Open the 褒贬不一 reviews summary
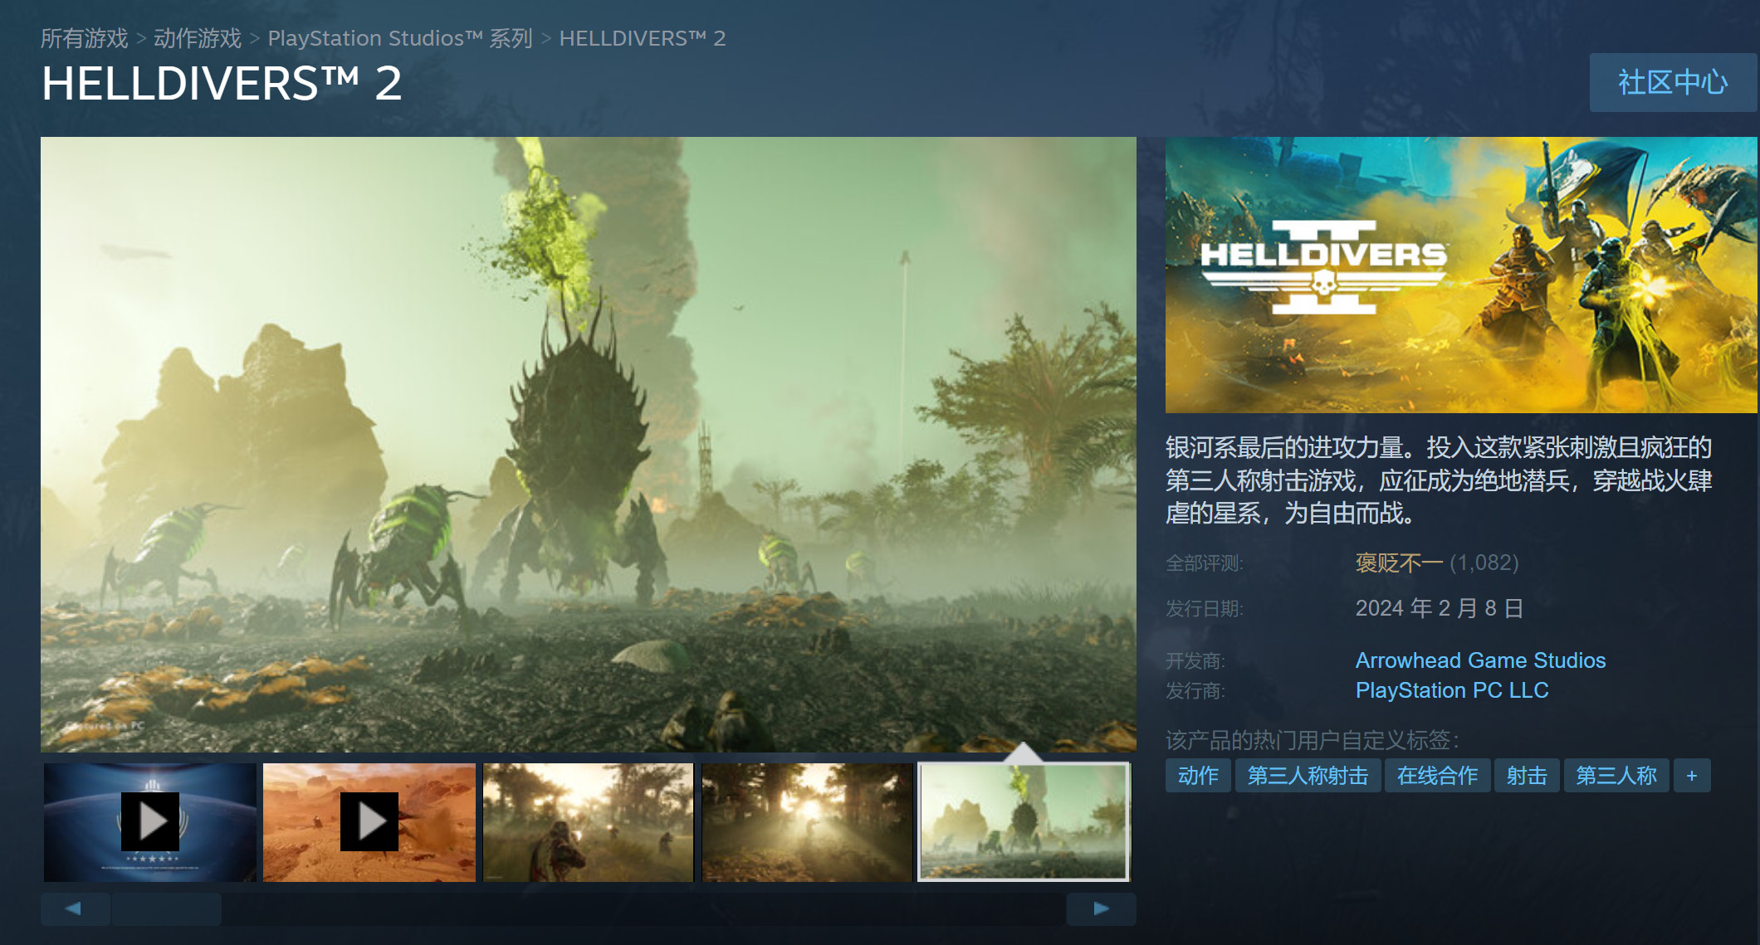1760x945 pixels. tap(1399, 563)
